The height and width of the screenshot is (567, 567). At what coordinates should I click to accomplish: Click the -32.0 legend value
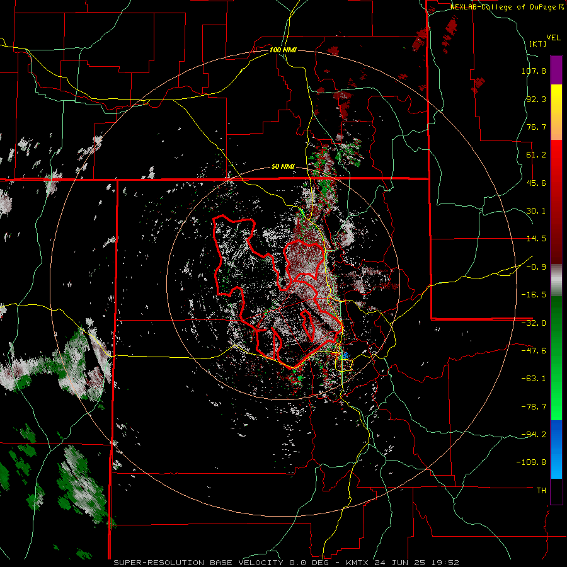point(534,323)
